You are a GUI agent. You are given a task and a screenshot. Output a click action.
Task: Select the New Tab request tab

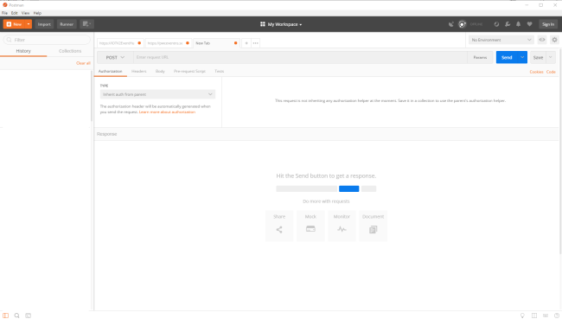click(216, 43)
